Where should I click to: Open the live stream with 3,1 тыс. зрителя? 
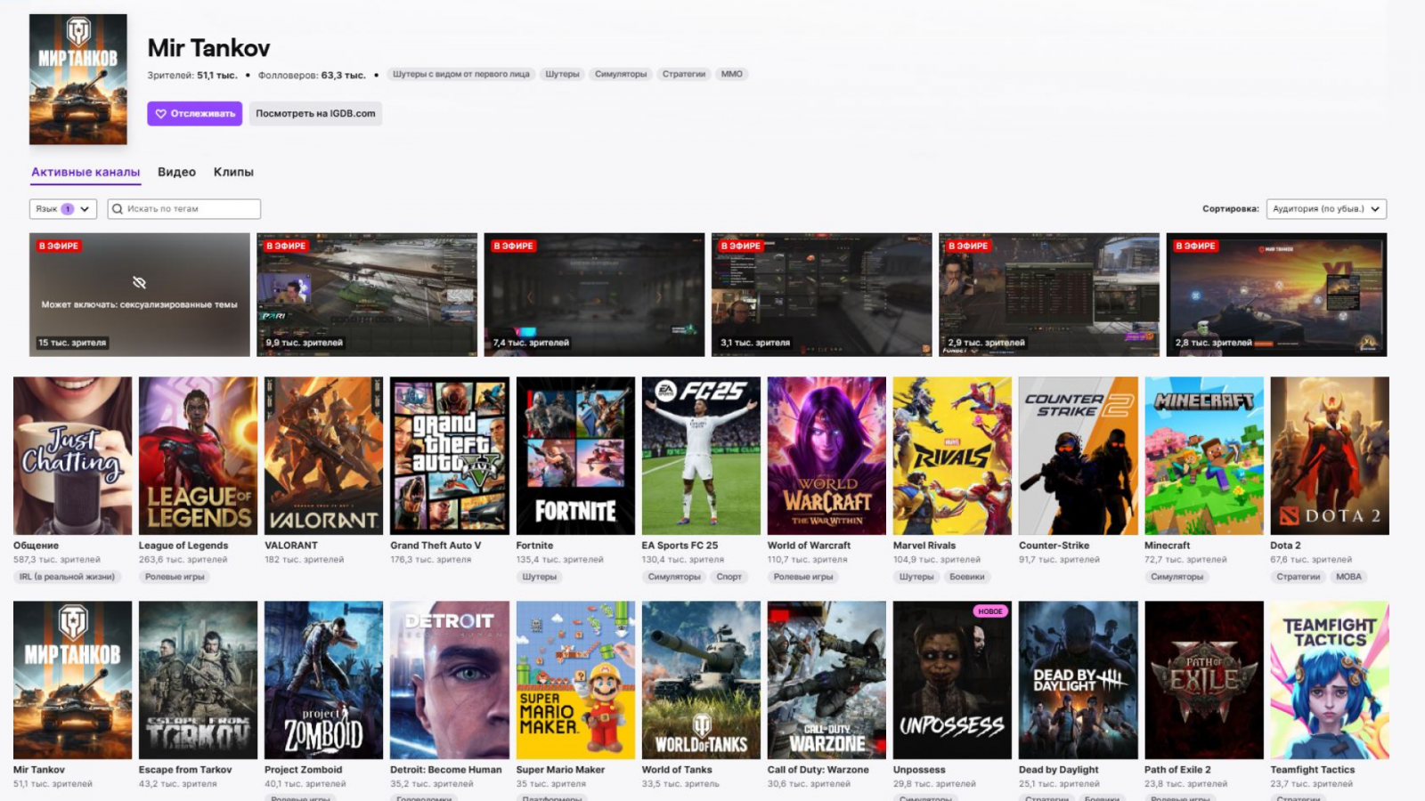pyautogui.click(x=822, y=295)
